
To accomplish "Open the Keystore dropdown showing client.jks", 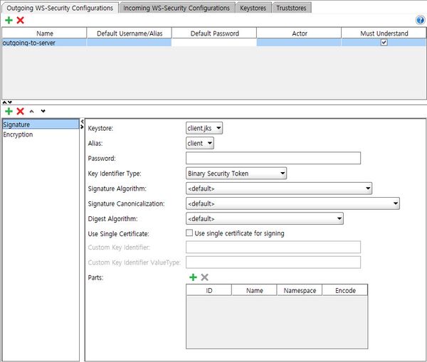I will coord(204,128).
